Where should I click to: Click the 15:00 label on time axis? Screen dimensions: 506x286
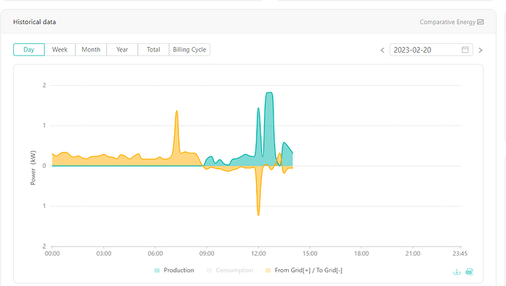[309, 254]
